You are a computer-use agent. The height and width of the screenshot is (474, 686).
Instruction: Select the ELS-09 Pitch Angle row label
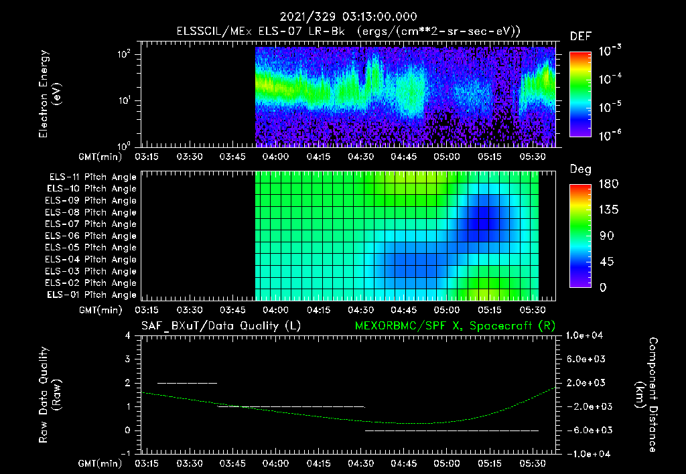pos(90,200)
